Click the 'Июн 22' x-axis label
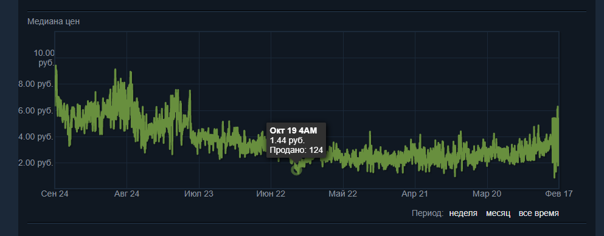 pyautogui.click(x=271, y=194)
